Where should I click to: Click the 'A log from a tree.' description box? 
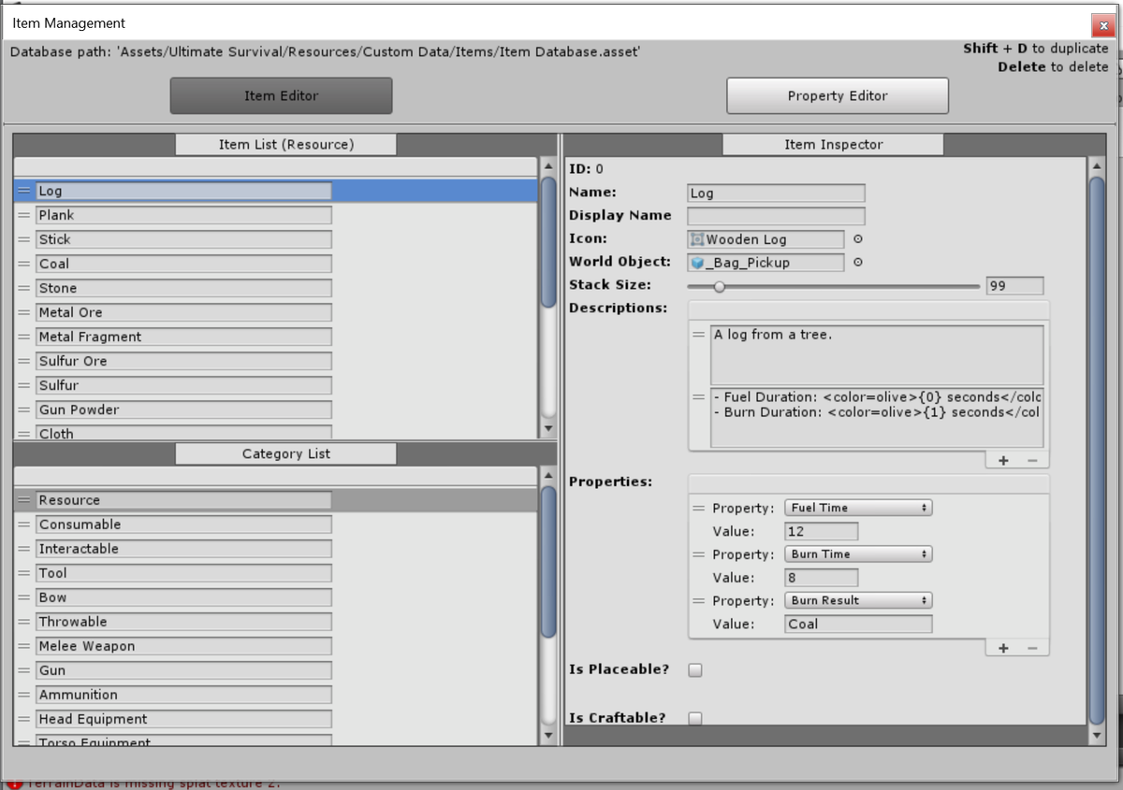[877, 355]
